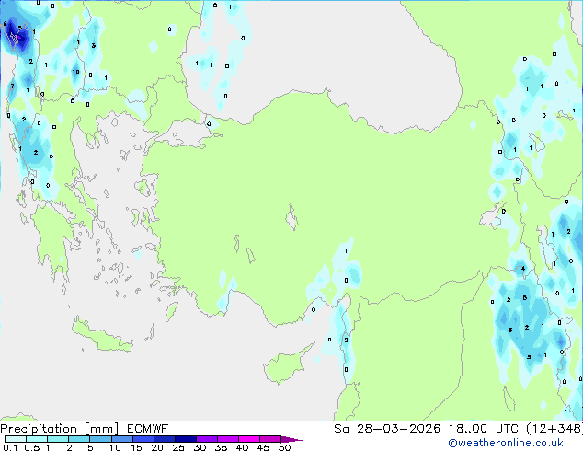Click the '4' precipitation value on the map
Screen dimensions: 583x451
[x=523, y=268]
